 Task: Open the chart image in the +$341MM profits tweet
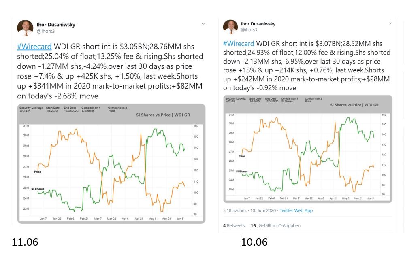pos(111,164)
